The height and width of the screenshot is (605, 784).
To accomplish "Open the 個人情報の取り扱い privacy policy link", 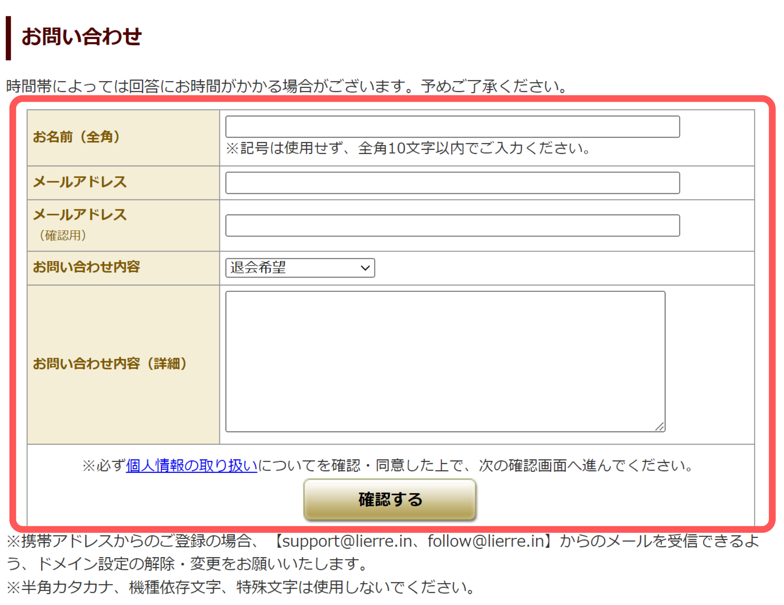I will coord(191,465).
